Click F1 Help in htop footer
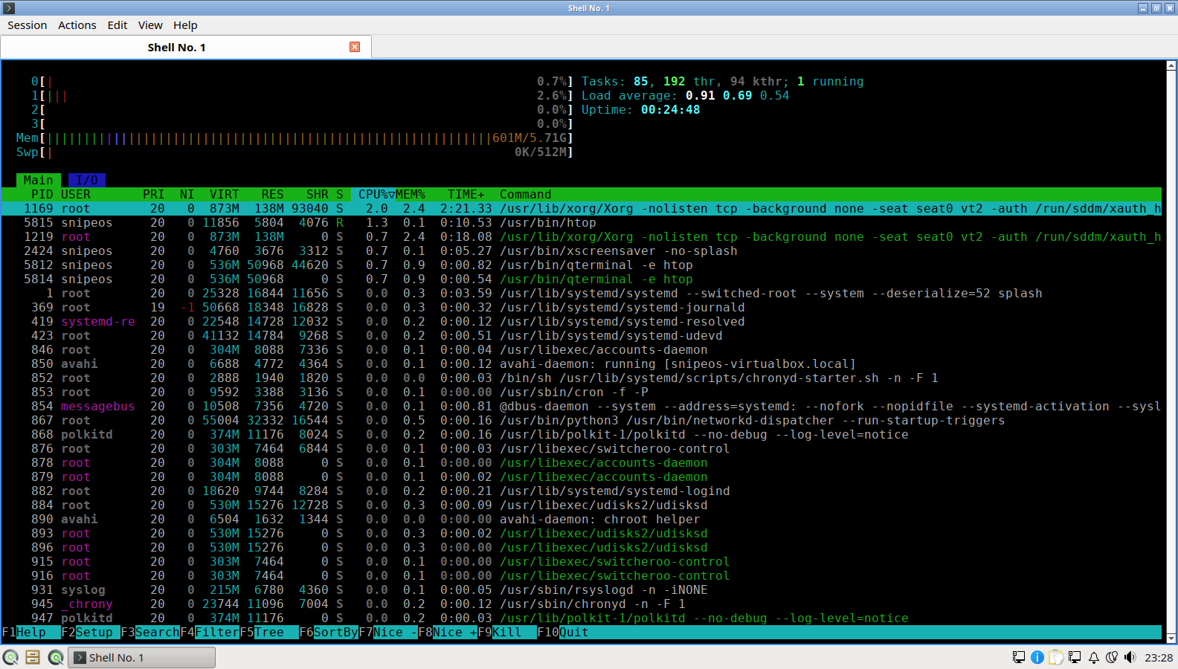Viewport: 1178px width, 669px height. (31, 633)
